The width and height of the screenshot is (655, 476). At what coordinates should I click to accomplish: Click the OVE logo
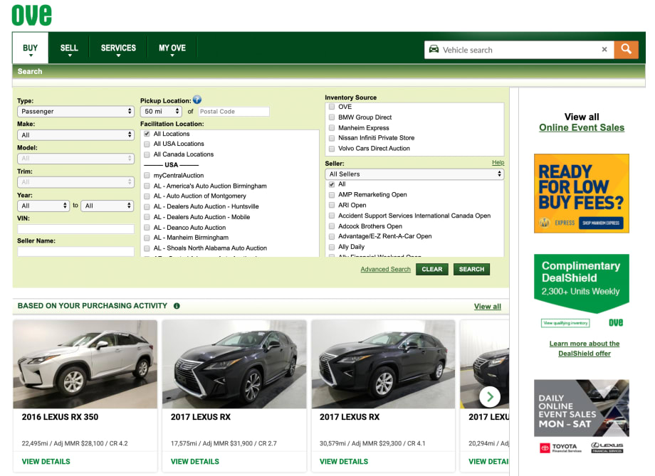(32, 16)
